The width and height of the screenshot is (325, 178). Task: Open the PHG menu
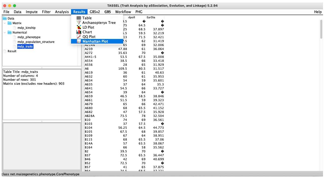click(x=139, y=12)
